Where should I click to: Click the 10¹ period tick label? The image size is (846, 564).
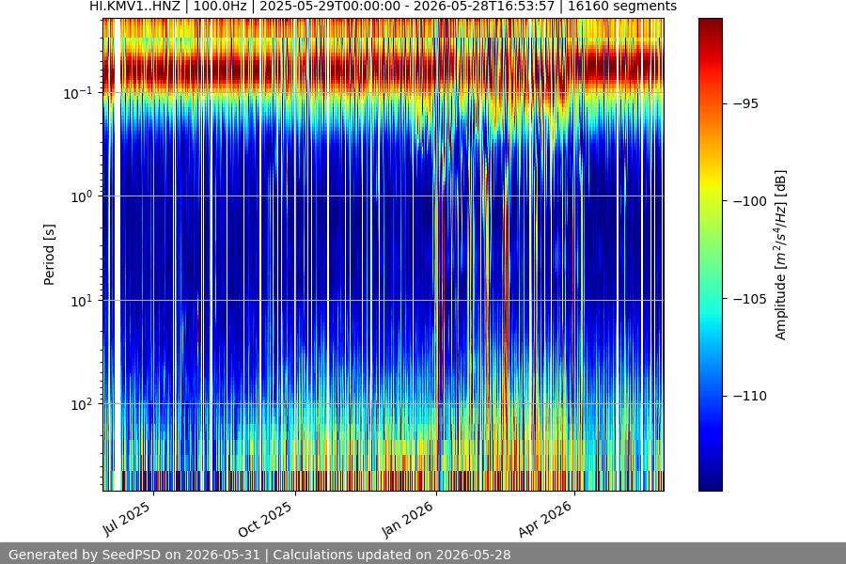click(82, 301)
